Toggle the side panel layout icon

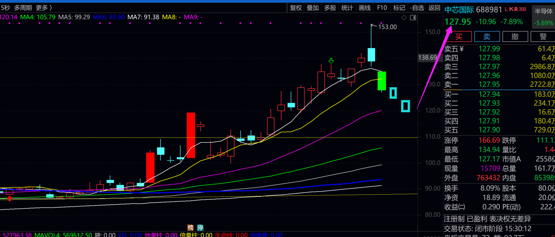pyautogui.click(x=413, y=17)
